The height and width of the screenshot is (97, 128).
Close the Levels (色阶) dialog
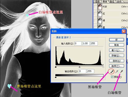[x=124, y=31]
